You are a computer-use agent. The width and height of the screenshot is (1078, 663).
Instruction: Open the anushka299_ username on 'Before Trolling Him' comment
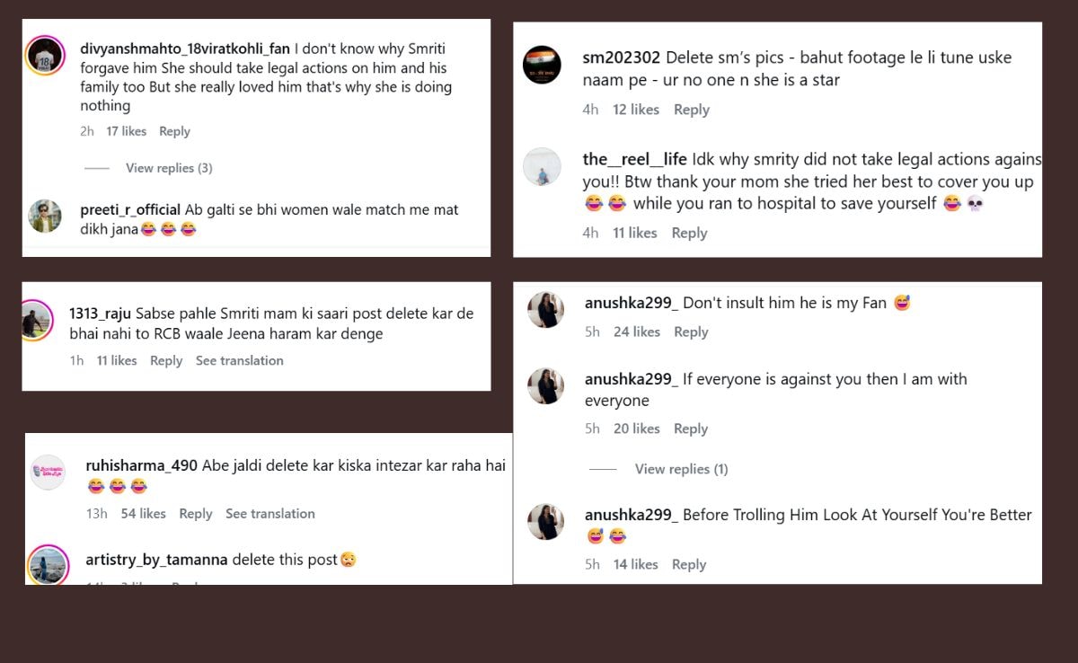[629, 515]
